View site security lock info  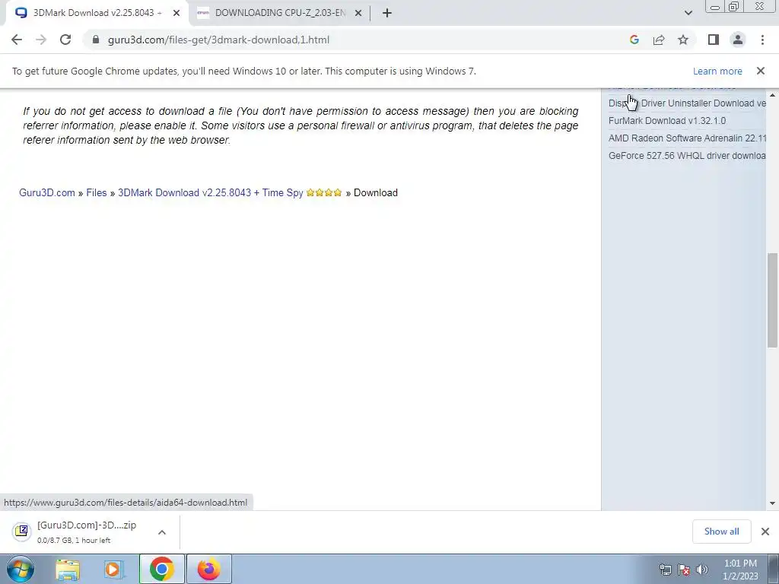click(x=96, y=40)
